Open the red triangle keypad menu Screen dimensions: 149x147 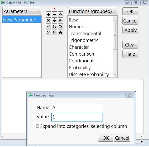tap(55, 8)
